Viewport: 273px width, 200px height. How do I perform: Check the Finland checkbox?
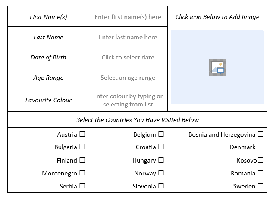(x=82, y=160)
